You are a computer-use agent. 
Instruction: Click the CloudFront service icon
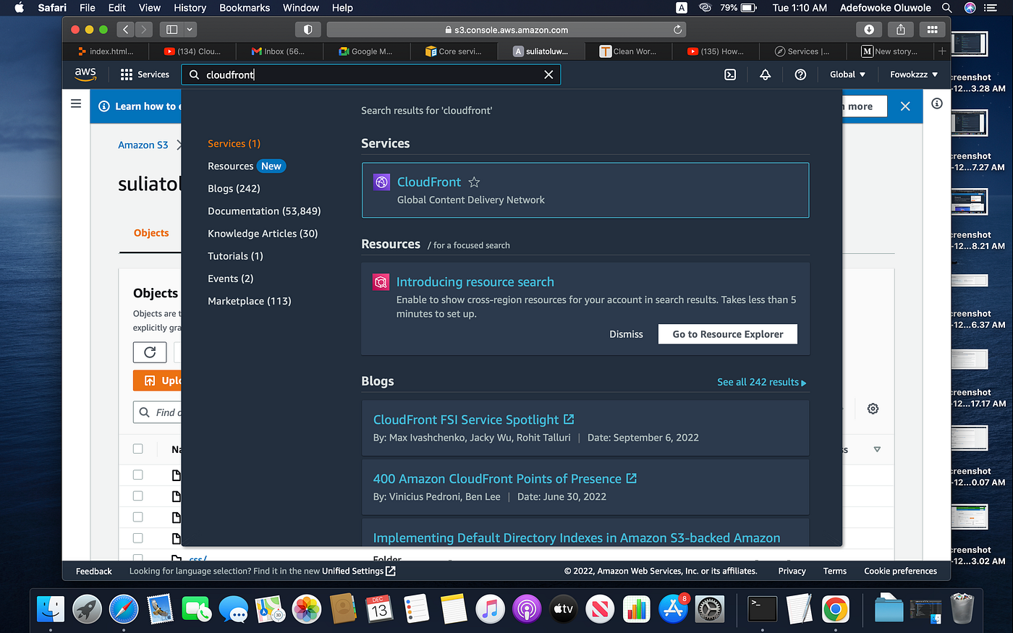(381, 182)
